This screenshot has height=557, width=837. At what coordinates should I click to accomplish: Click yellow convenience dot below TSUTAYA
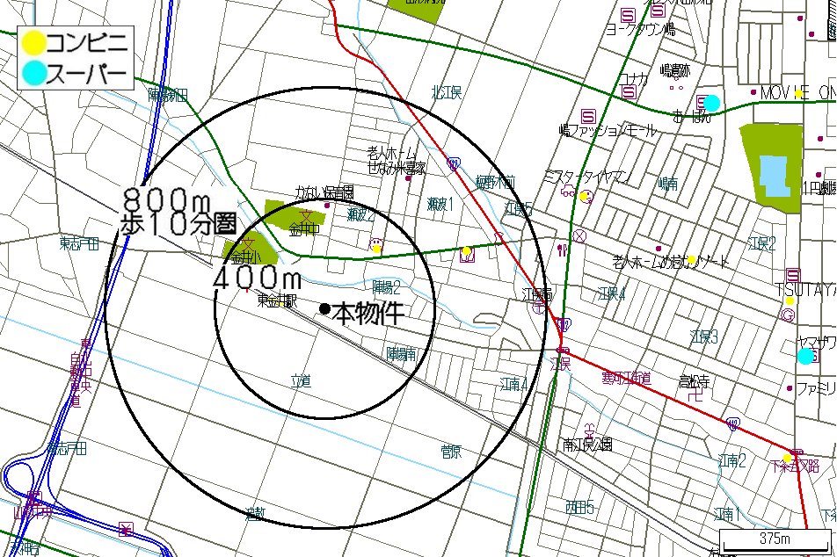pyautogui.click(x=790, y=301)
